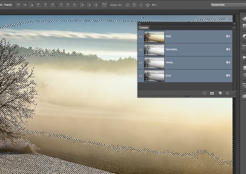
Task: Switch to the Canais tab
Action: click(x=144, y=28)
